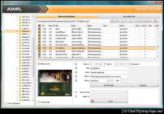Click the orange icon toolbar button
The width and height of the screenshot is (164, 114).
pyautogui.click(x=155, y=21)
